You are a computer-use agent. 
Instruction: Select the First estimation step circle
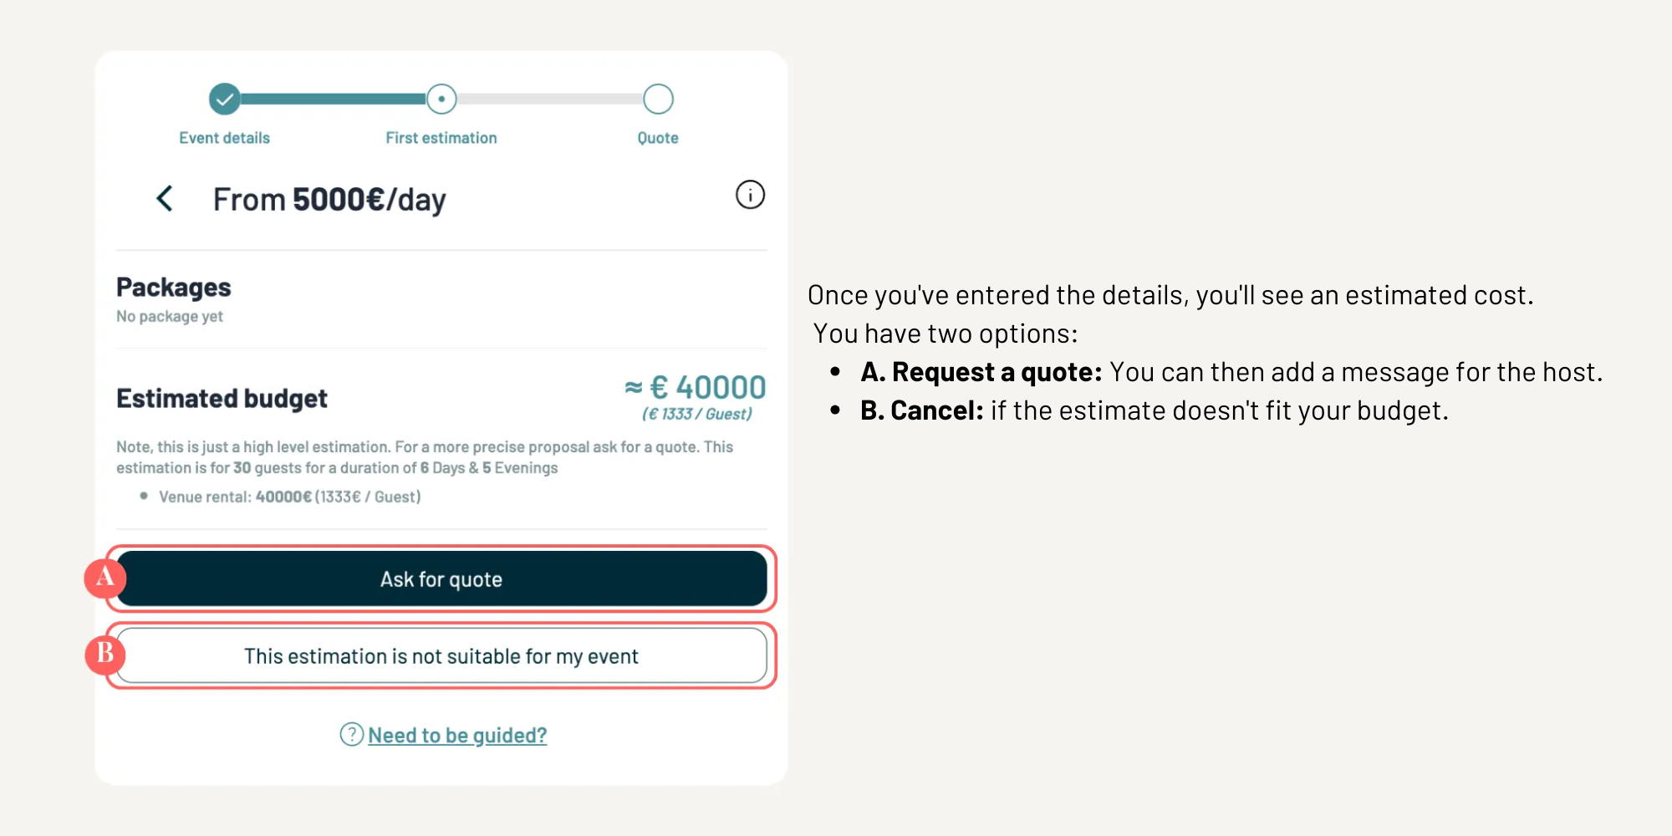(441, 99)
